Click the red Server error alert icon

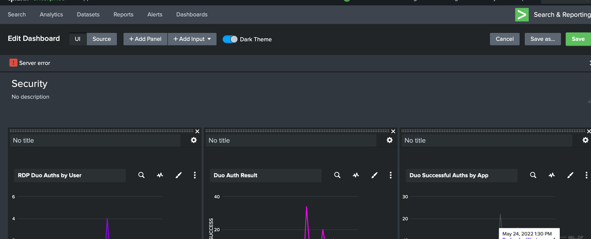tap(14, 63)
